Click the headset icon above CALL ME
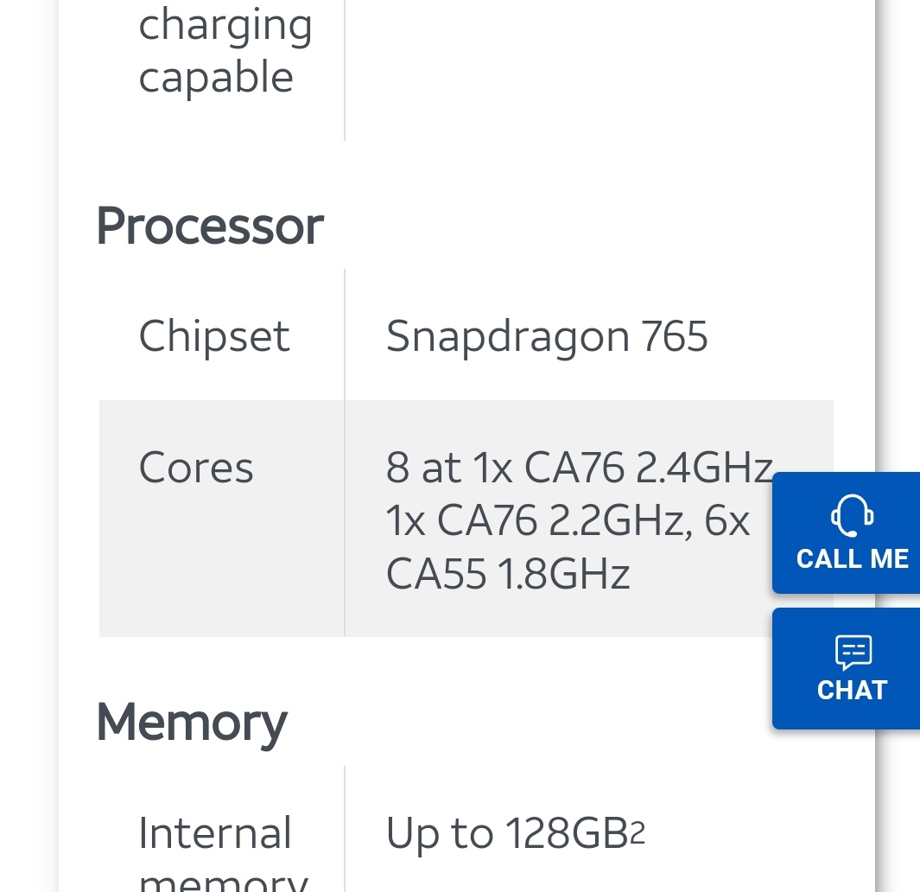 point(852,515)
